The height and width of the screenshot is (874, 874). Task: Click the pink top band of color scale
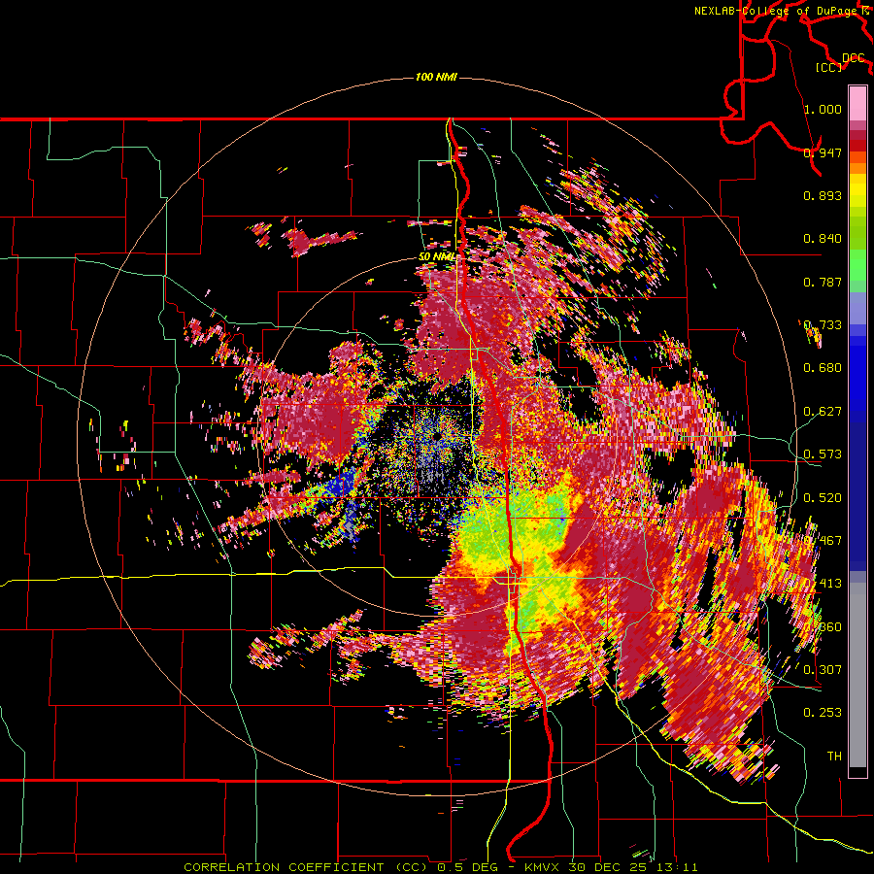[857, 103]
